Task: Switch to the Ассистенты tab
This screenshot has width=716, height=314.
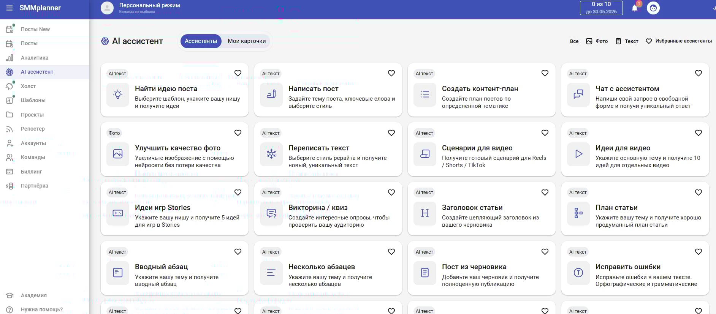Action: pos(201,41)
